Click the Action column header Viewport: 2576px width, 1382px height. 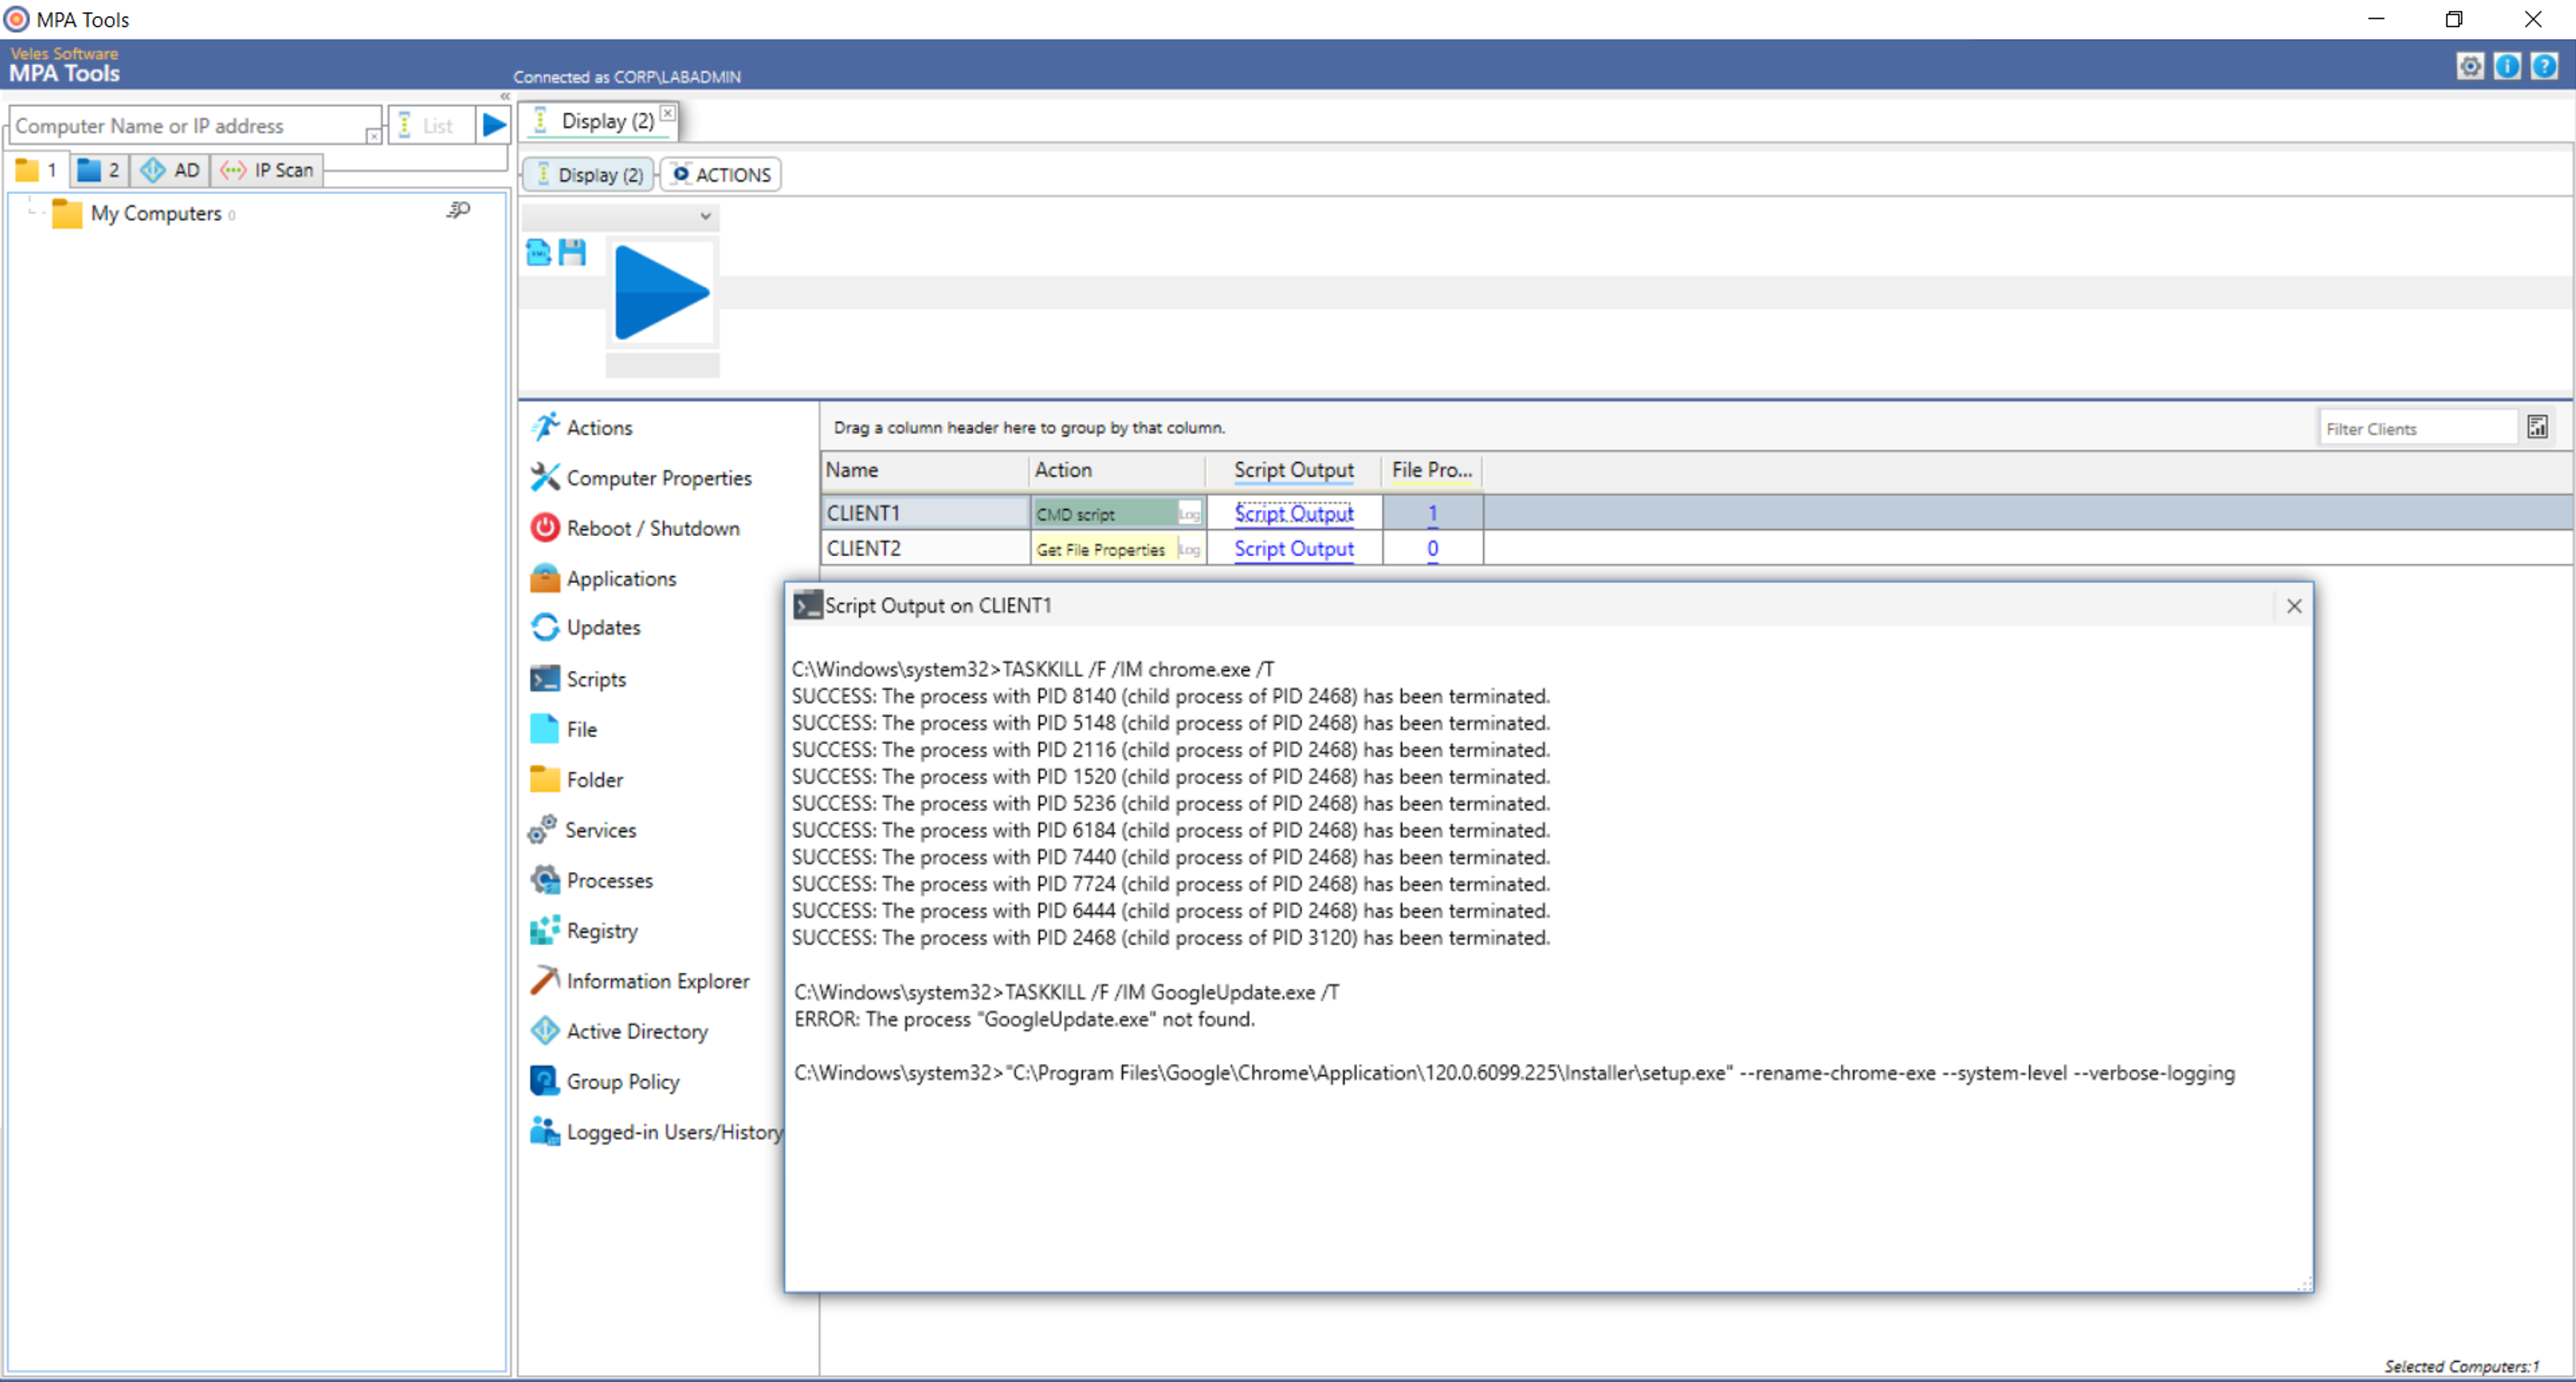click(1118, 470)
